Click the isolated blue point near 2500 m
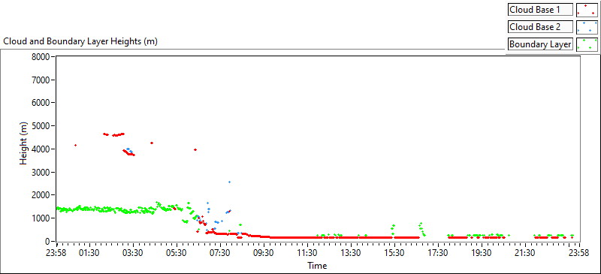The width and height of the screenshot is (601, 274). 229,182
